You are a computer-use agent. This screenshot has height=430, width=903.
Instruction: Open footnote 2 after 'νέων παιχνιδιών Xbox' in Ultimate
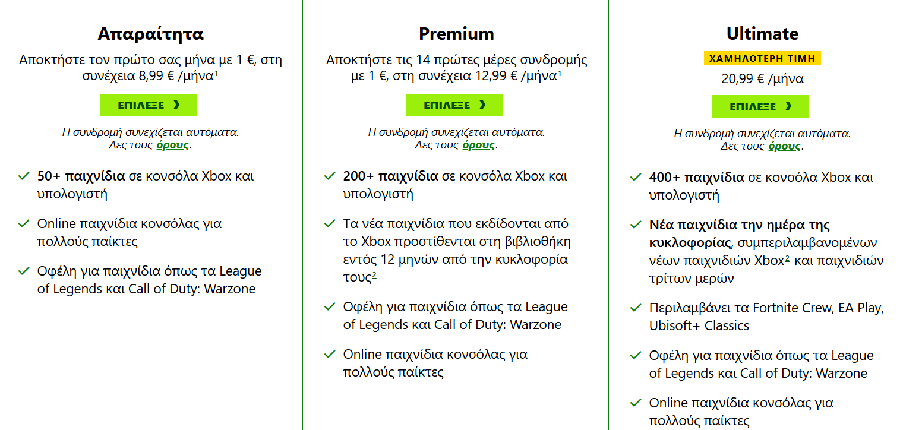[787, 258]
